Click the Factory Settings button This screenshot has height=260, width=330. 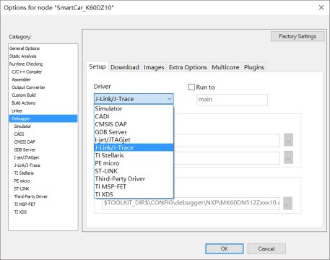(298, 36)
